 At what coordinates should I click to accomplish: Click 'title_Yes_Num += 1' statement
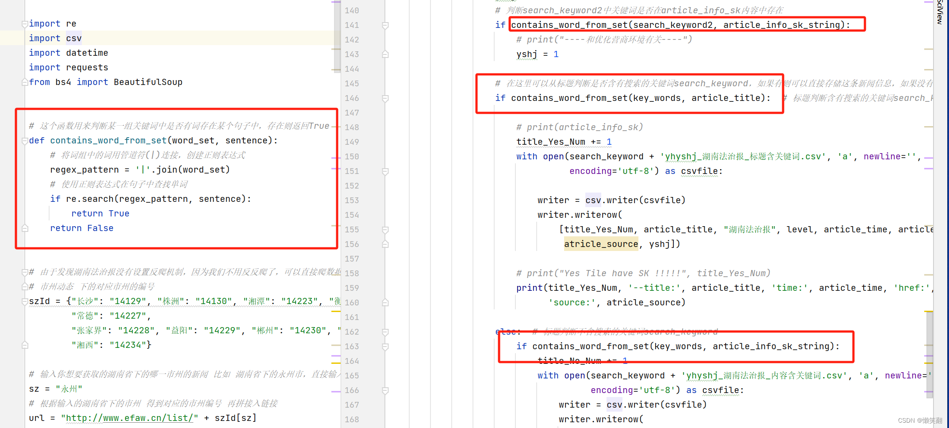[564, 142]
